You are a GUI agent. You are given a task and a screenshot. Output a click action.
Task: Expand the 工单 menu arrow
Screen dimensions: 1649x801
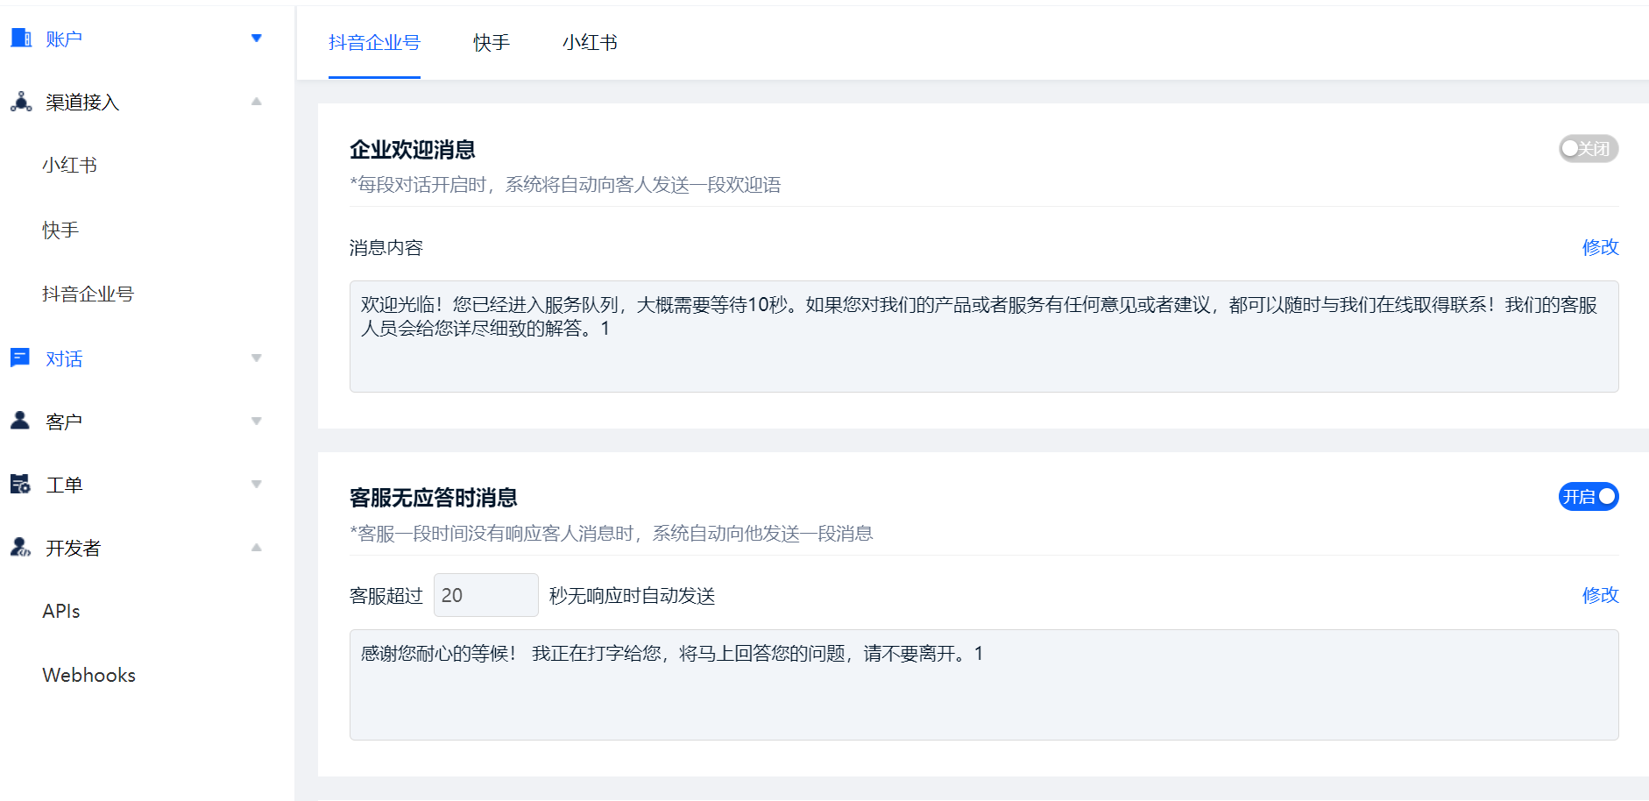coord(257,484)
